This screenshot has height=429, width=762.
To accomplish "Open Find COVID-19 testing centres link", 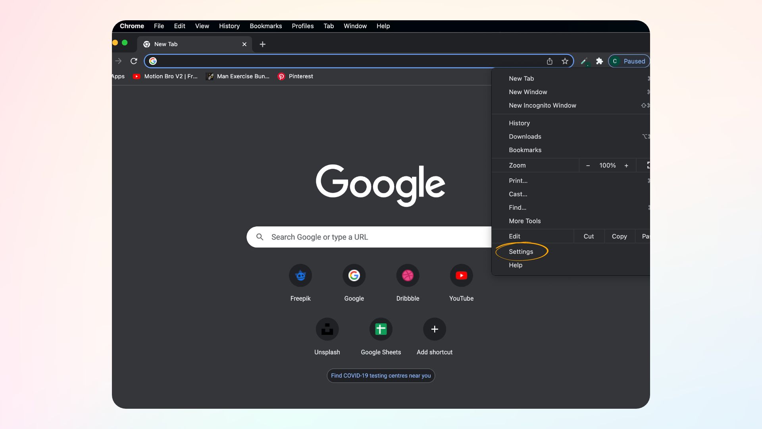I will click(381, 376).
